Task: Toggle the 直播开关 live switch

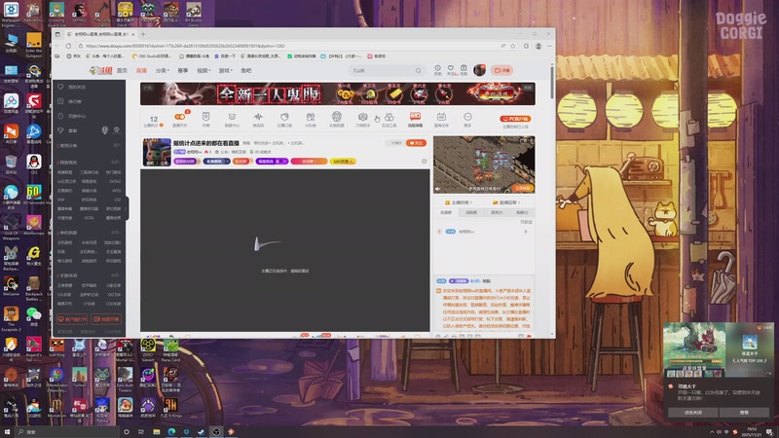Action: (x=179, y=117)
